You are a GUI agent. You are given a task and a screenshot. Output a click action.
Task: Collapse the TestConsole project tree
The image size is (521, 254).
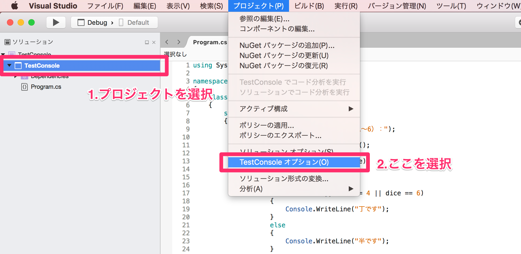click(x=9, y=66)
